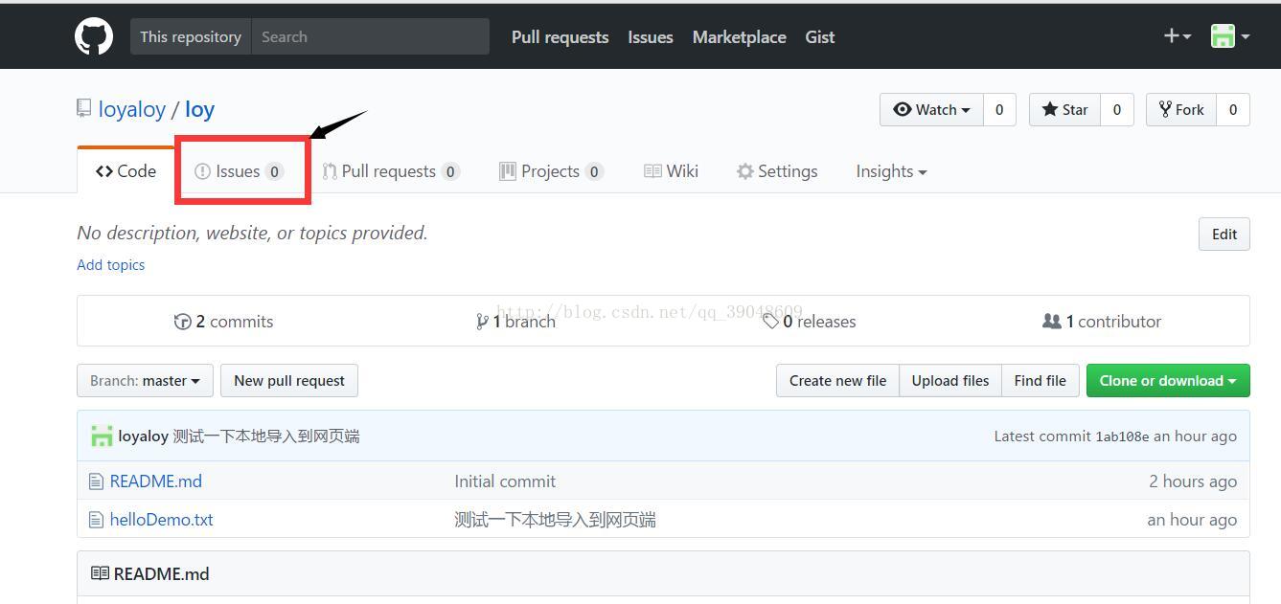Screen dimensions: 1281x604
Task: Open helloDemo.txt row commit message
Action: [556, 520]
